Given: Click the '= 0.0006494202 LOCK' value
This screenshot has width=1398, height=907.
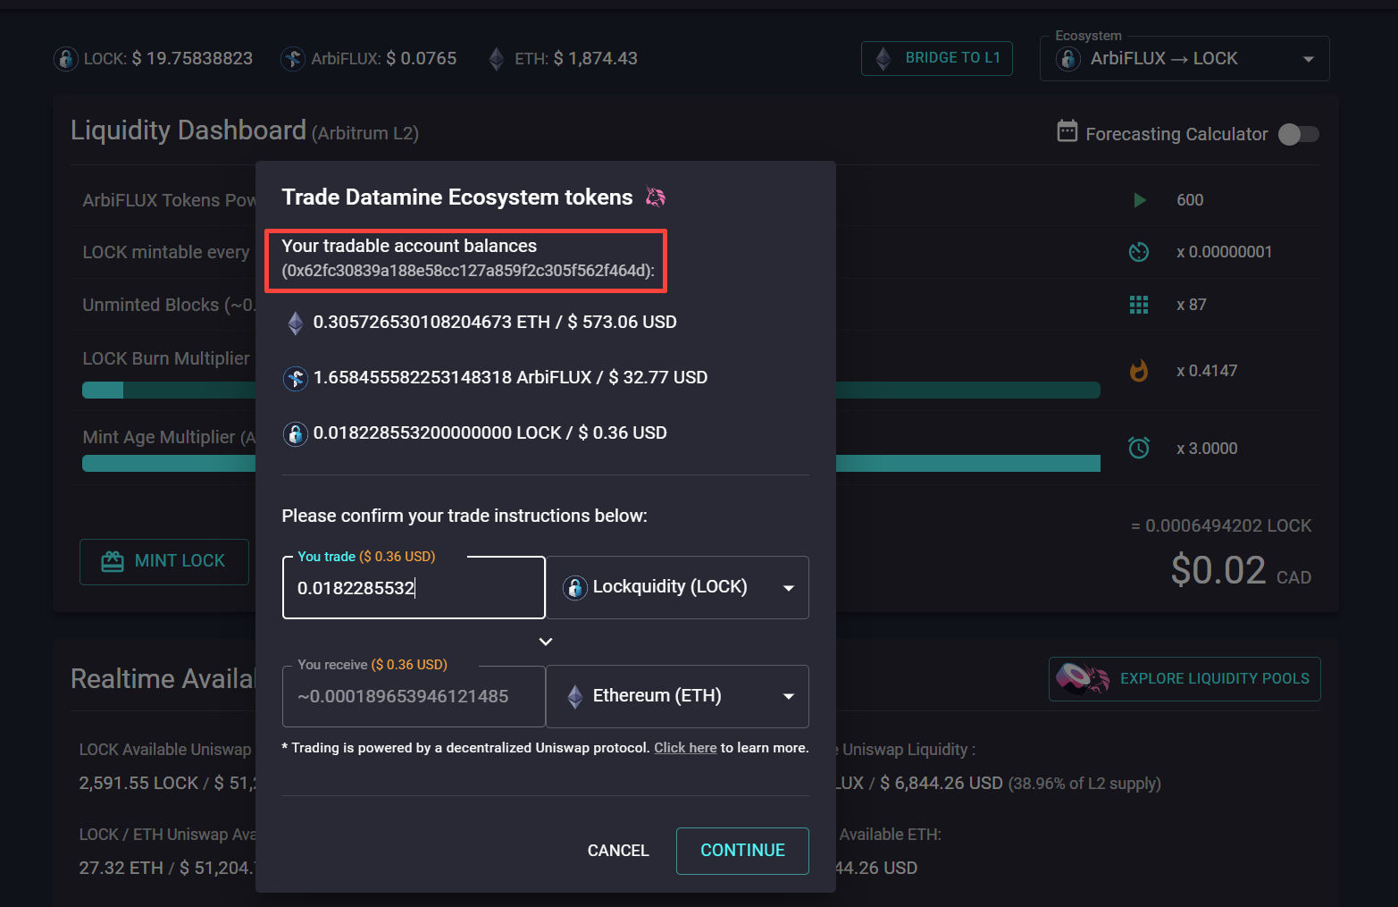Looking at the screenshot, I should [x=1221, y=526].
